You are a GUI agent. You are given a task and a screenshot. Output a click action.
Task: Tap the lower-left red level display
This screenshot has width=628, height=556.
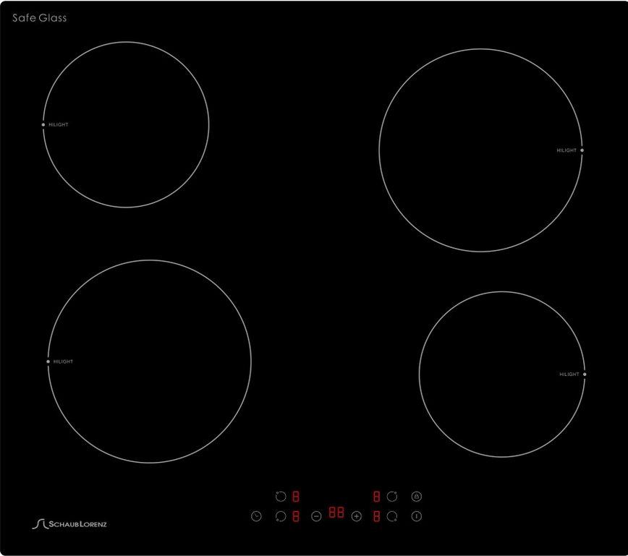click(x=296, y=516)
